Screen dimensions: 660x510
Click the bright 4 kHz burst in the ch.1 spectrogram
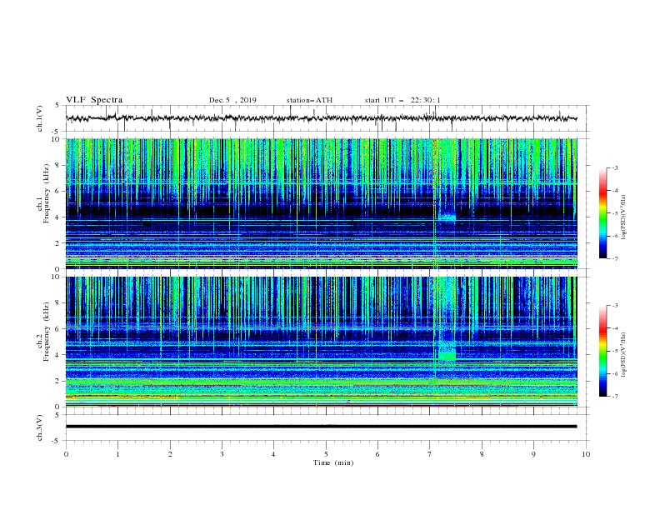[447, 217]
